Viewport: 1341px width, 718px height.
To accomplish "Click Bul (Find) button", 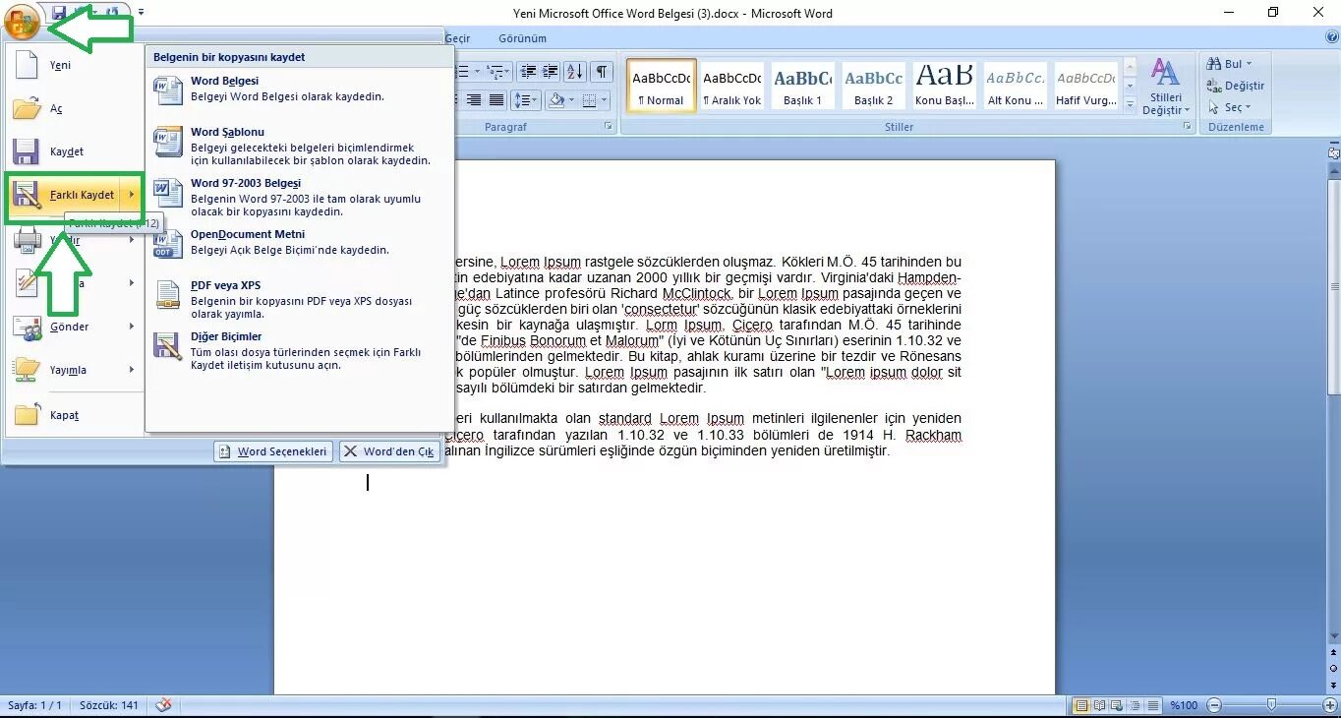I will pyautogui.click(x=1230, y=64).
